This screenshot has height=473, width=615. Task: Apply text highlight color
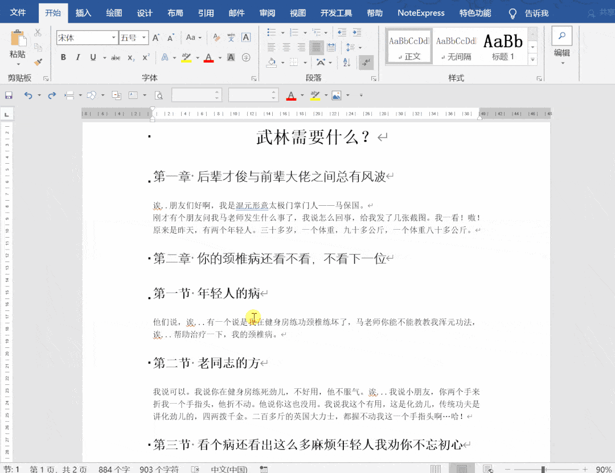pos(187,57)
